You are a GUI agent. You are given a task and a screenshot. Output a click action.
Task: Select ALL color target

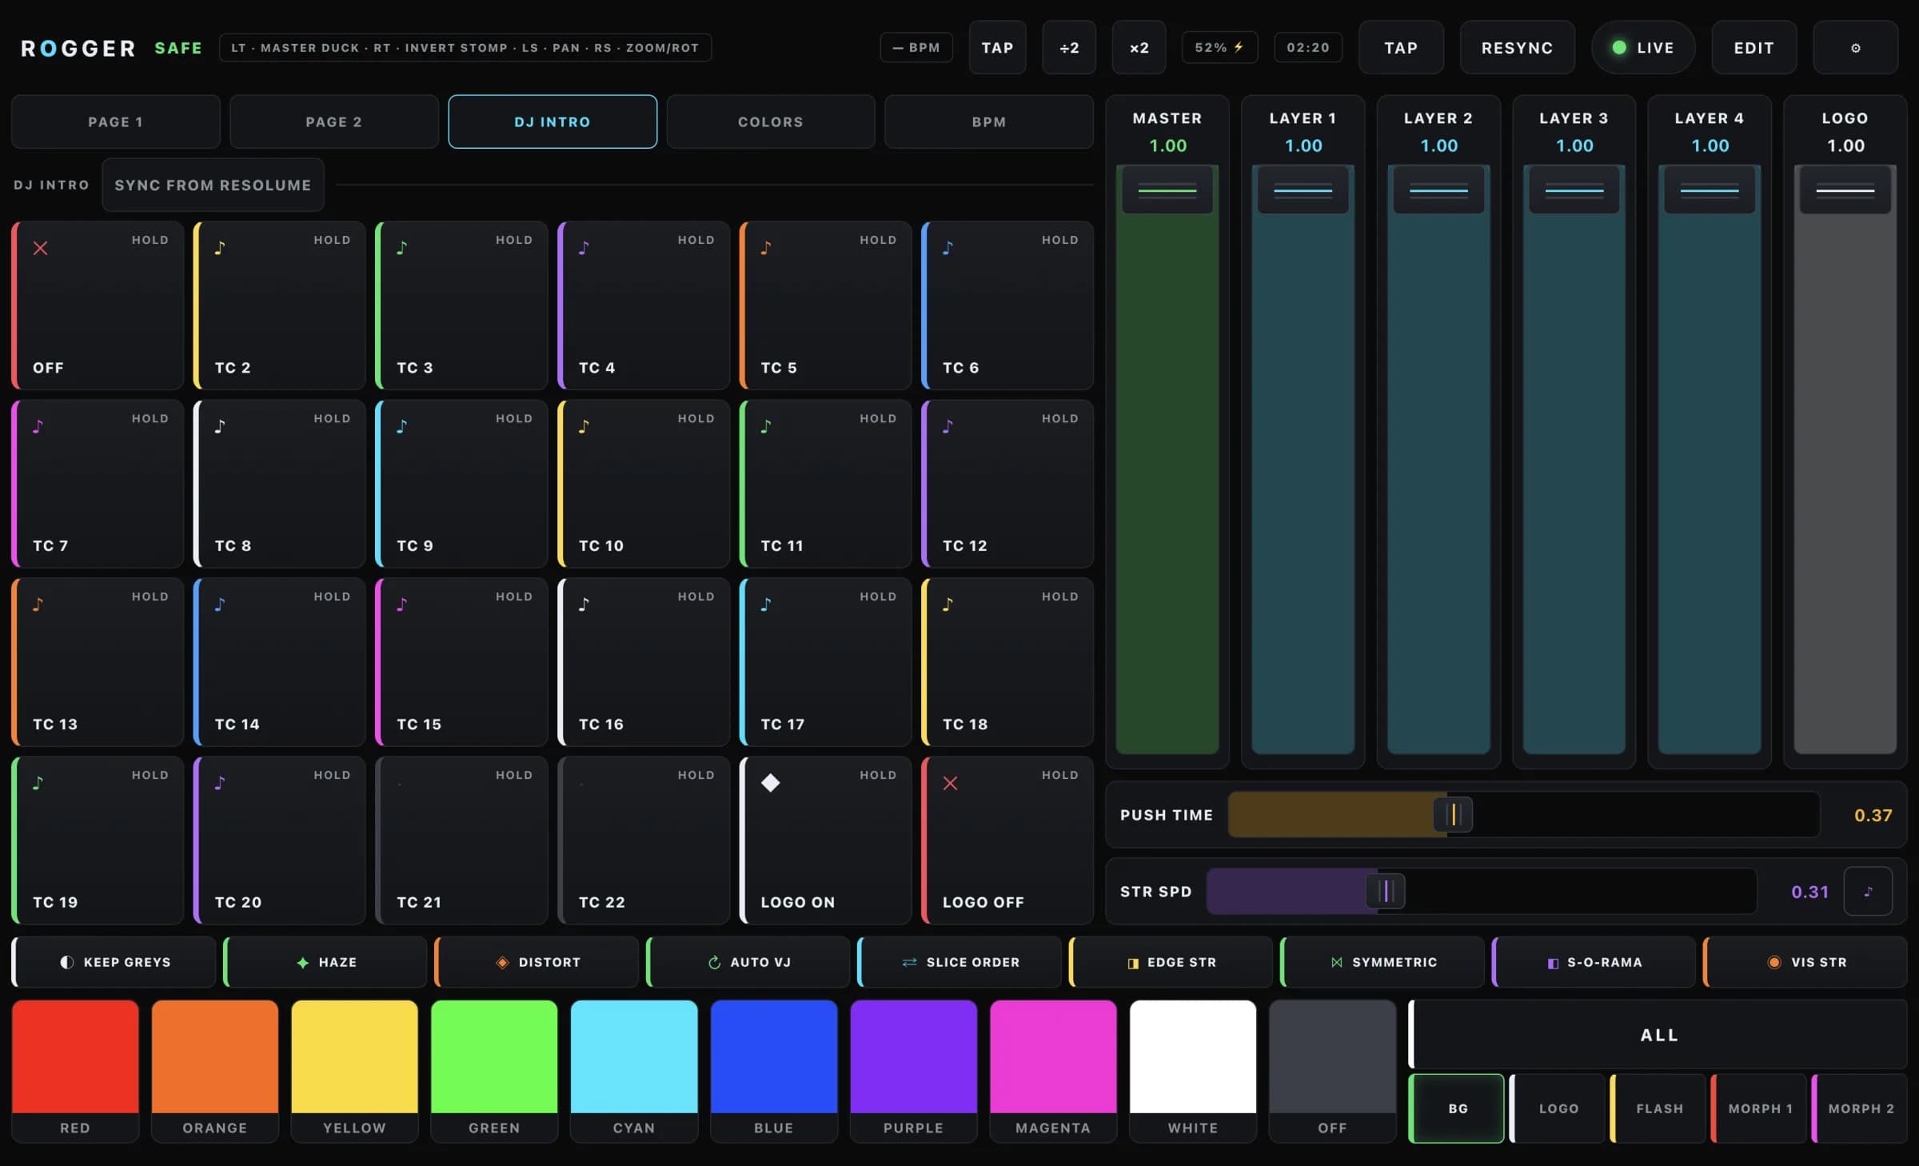[x=1658, y=1035]
